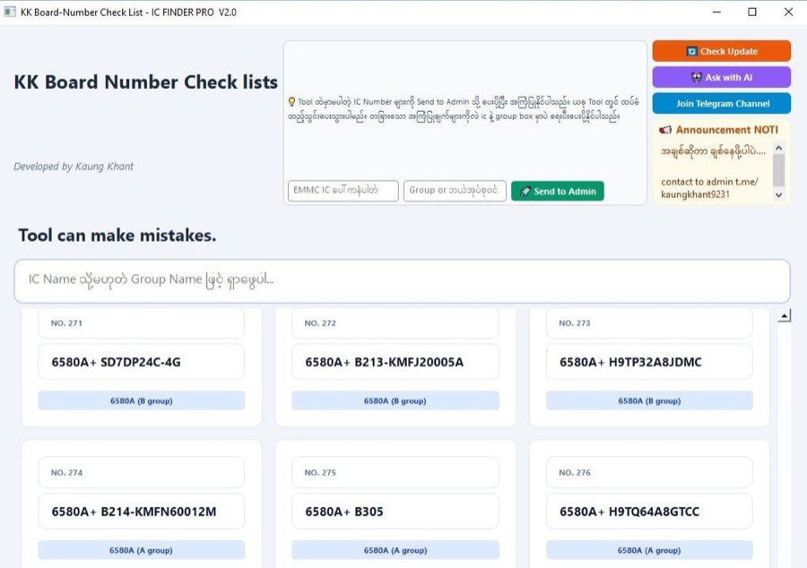
Task: Click the A group tag under B305
Action: pyautogui.click(x=395, y=550)
